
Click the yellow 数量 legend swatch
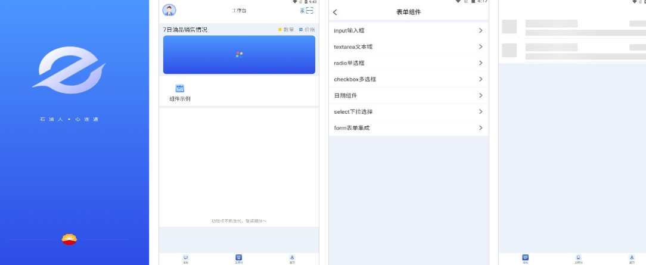[279, 30]
